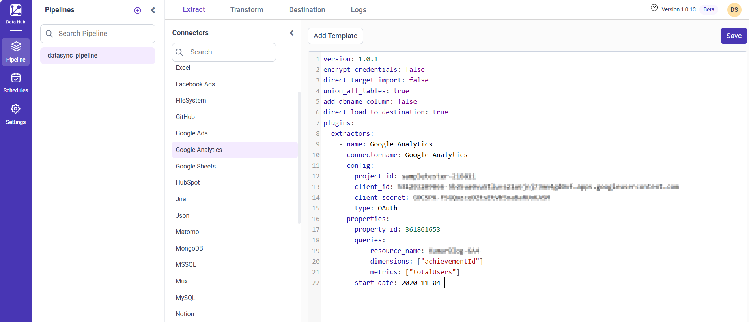Screen dimensions: 749x322
Task: Select the datasync_pipeline entry
Action: click(x=98, y=56)
